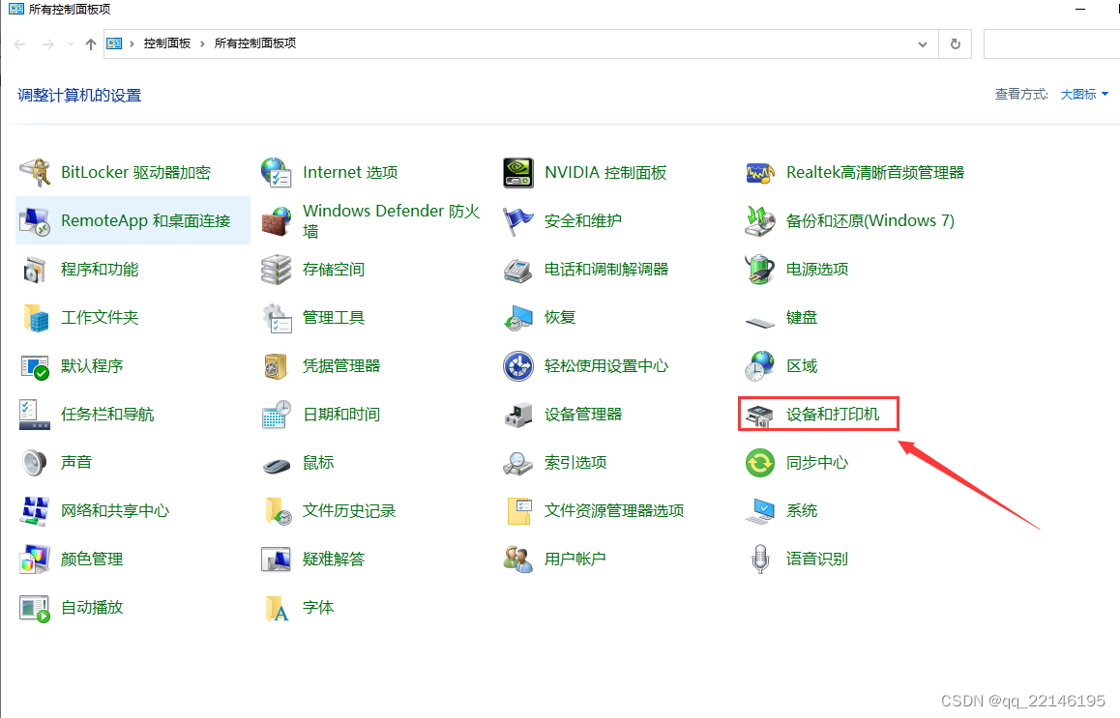Click the 备份和还原(Windows 7) icon
This screenshot has height=718, width=1120.
tap(760, 221)
